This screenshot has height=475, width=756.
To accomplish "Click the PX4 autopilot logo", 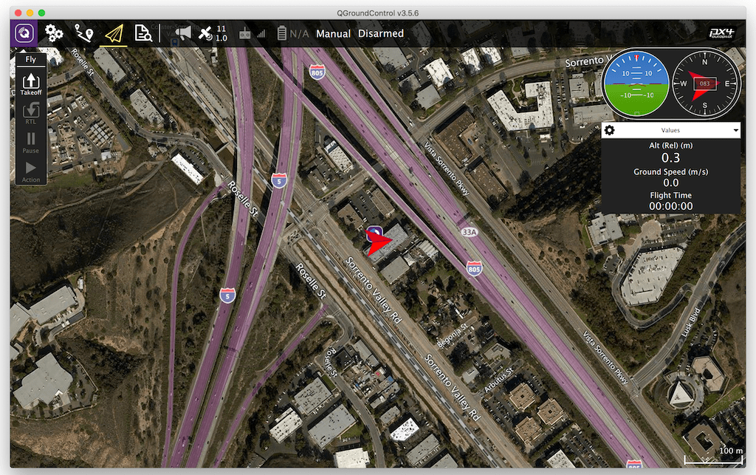I will (x=721, y=33).
